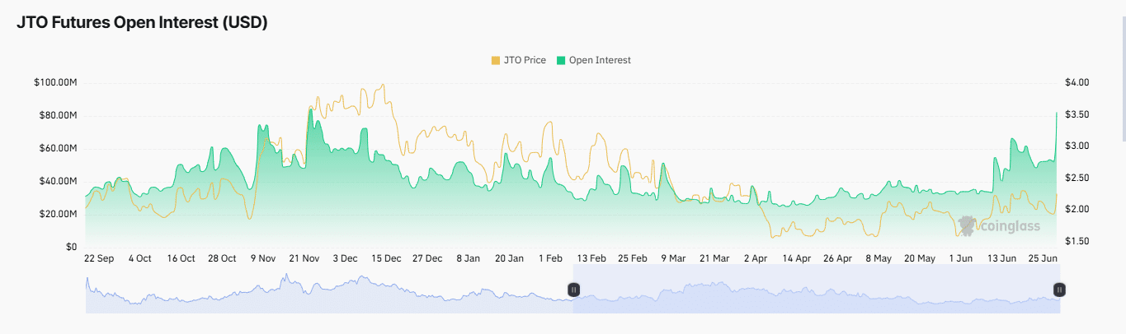Click the 22 Sep date label
This screenshot has height=334, width=1126.
tap(99, 258)
